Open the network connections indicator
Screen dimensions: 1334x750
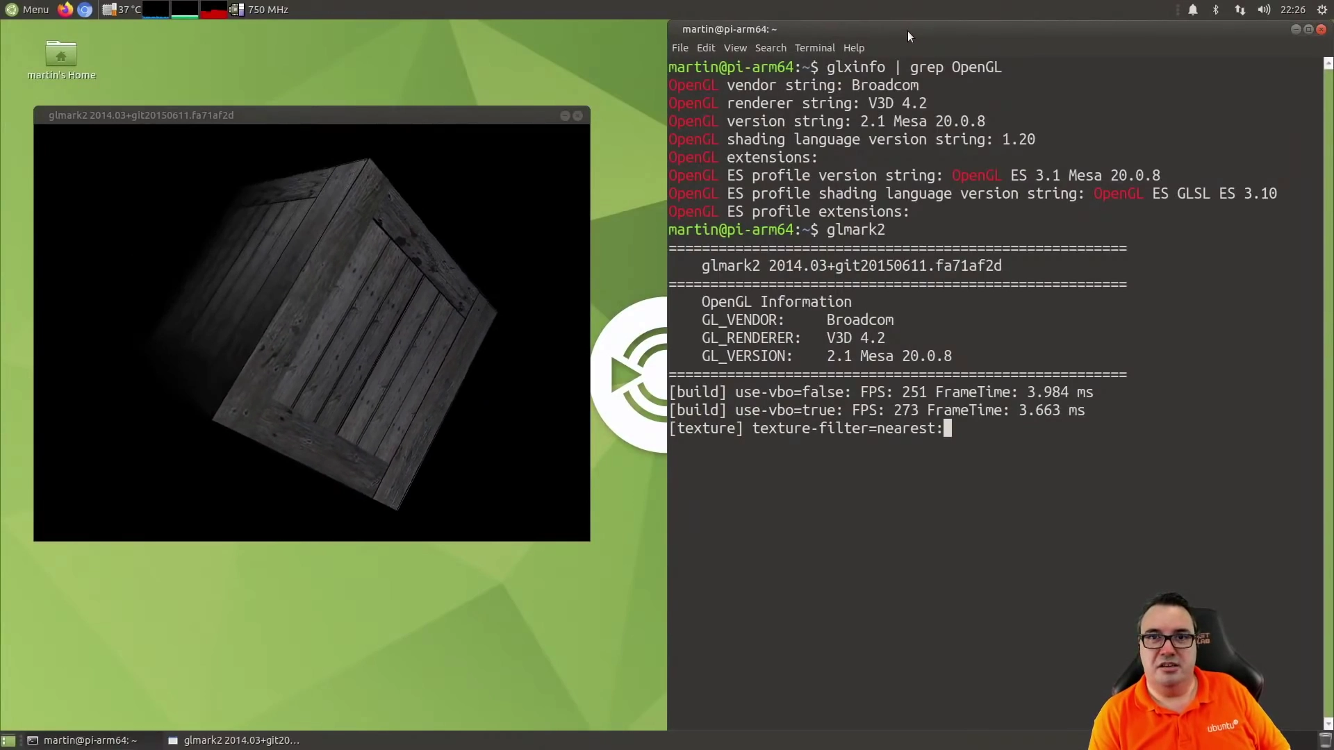(1240, 10)
